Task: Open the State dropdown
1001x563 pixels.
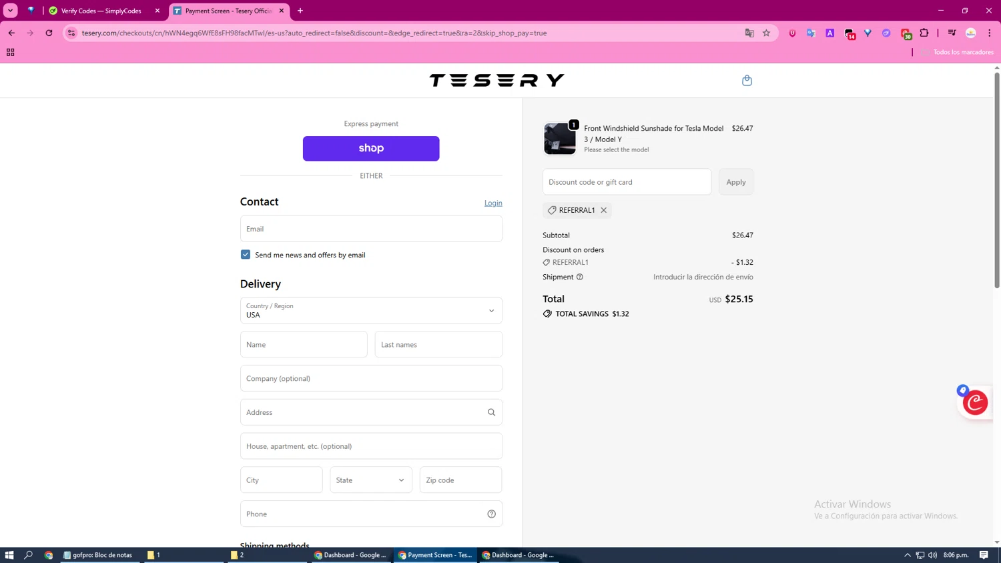Action: tap(371, 480)
